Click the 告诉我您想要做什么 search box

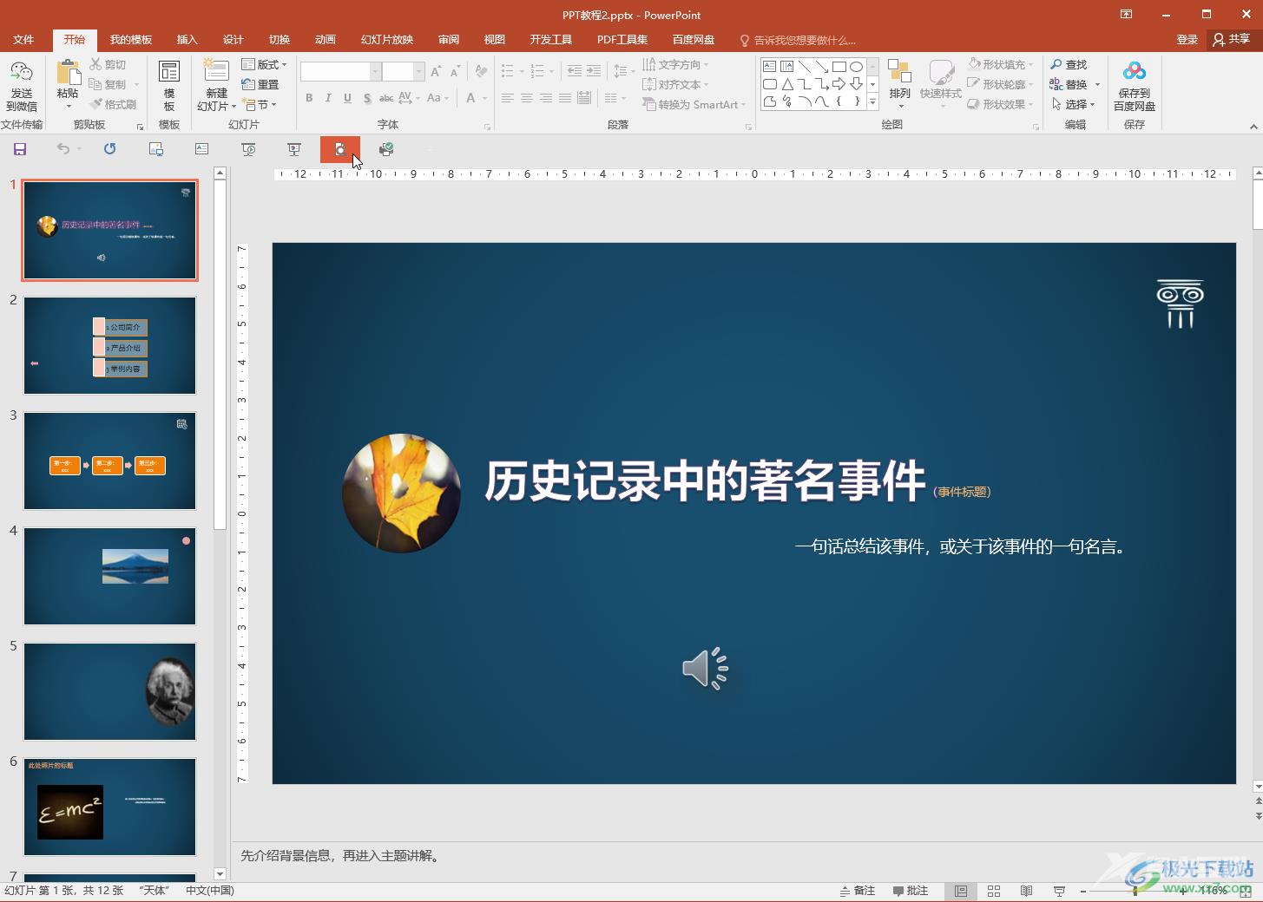(799, 40)
